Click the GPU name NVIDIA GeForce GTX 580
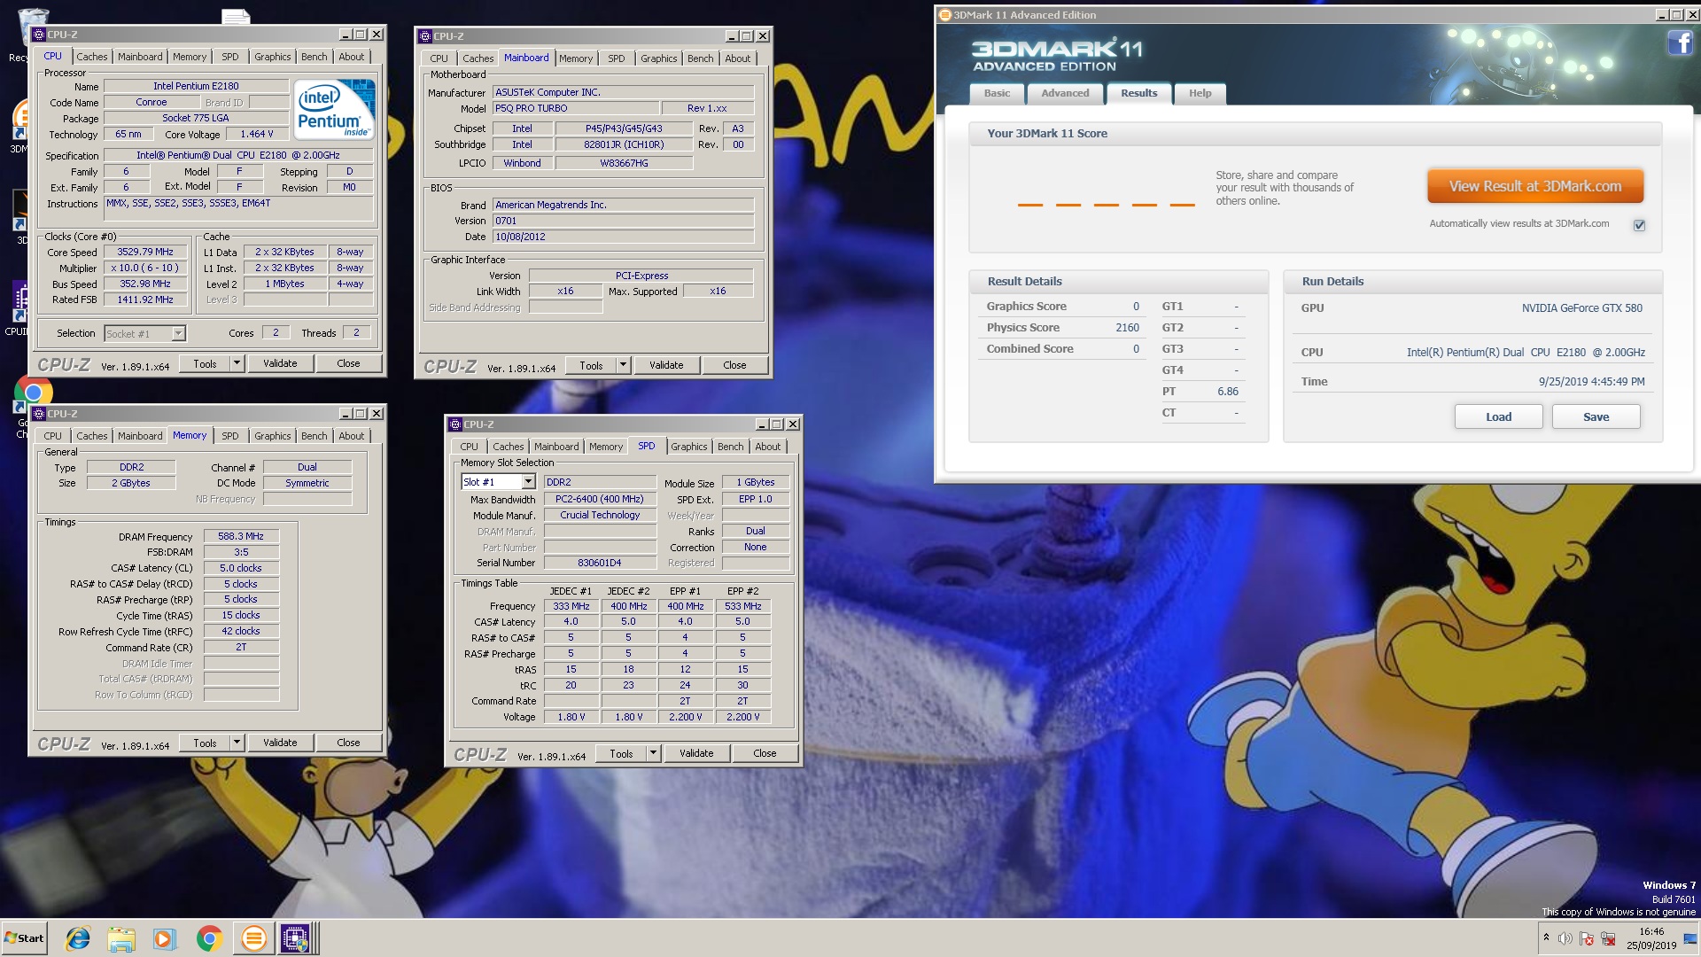Screen dimensions: 1701x957 coord(1581,308)
